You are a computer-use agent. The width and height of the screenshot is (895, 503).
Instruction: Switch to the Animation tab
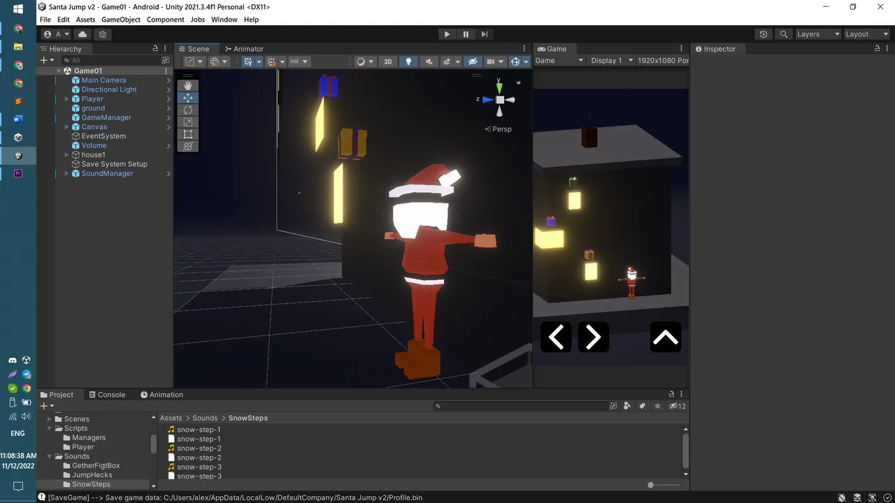162,395
